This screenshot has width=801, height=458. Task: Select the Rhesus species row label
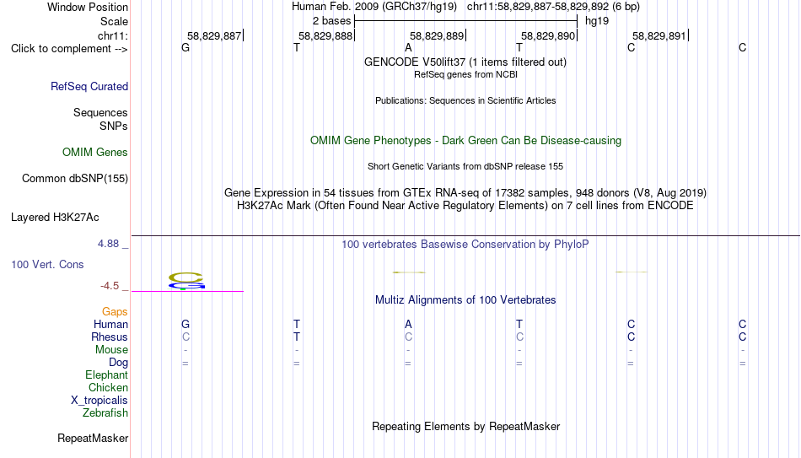pos(110,337)
